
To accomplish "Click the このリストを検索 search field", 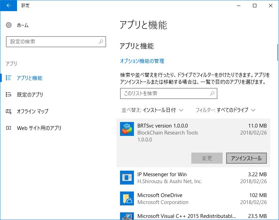I will pos(168,93).
